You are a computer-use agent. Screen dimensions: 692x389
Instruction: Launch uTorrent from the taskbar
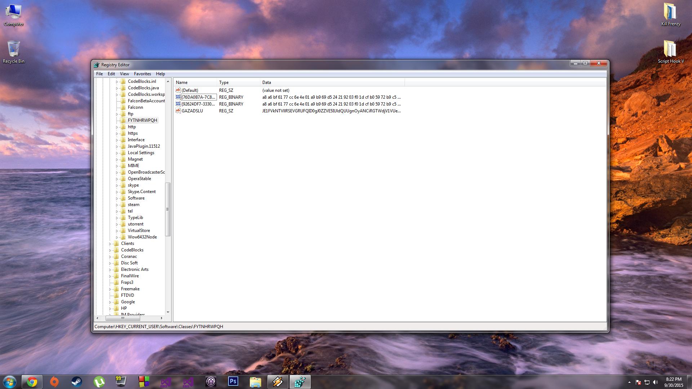pos(99,382)
